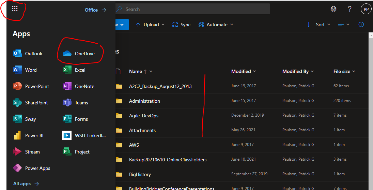Launch Excel from the Apps list
This screenshot has width=373, height=190.
(74, 70)
